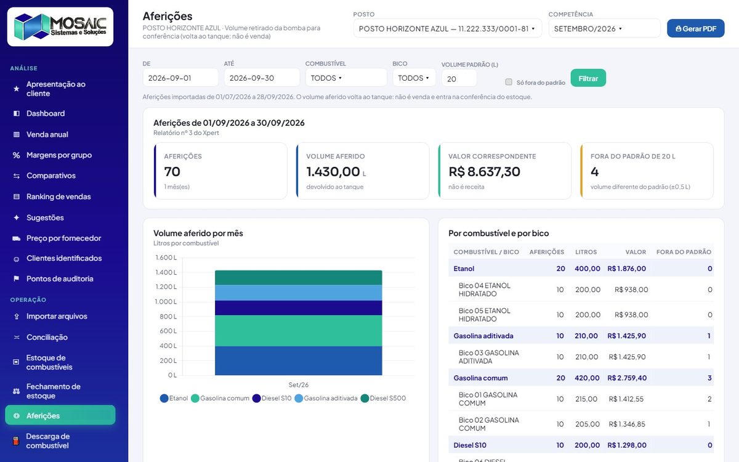739x462 pixels.
Task: Click the ATÉ date field 2026-09-30
Action: click(x=262, y=78)
